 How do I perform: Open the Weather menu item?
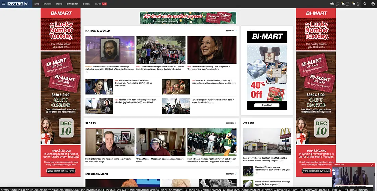pos(48,4)
